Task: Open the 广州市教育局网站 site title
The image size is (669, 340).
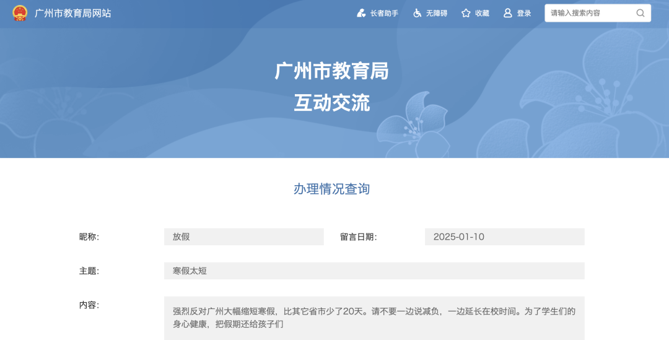Action: pyautogui.click(x=73, y=13)
